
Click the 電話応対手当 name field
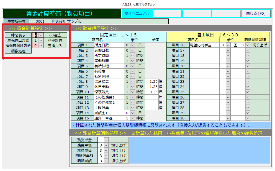[x=205, y=45]
